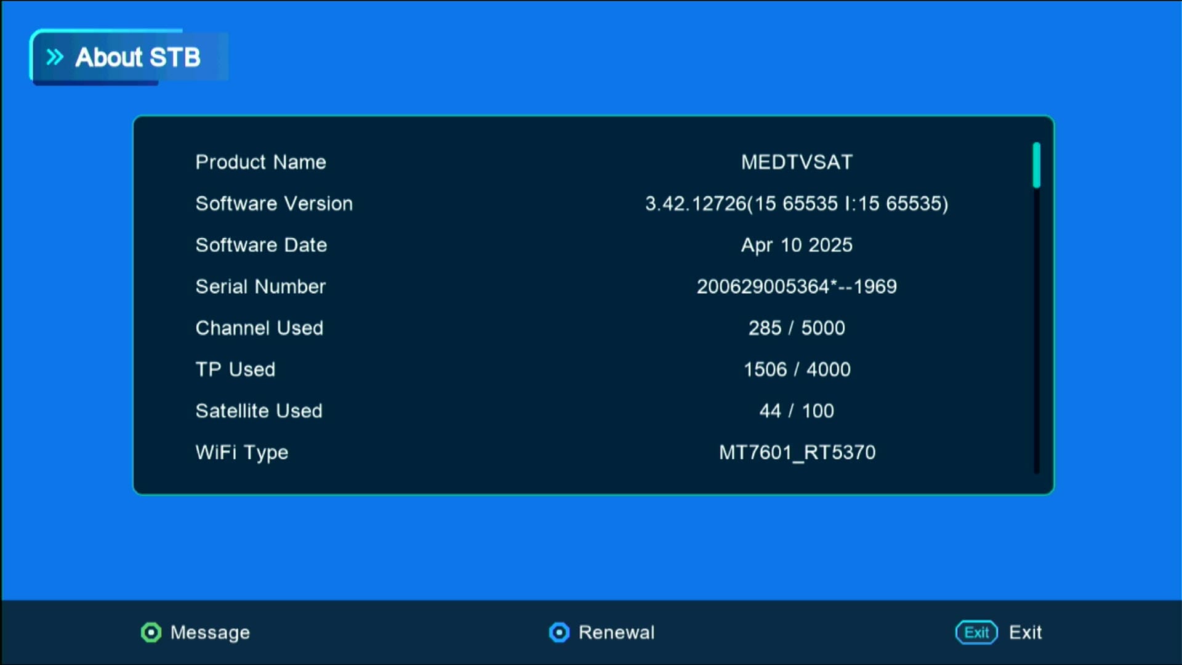Click the blue Renewal hotkey icon

pos(559,632)
